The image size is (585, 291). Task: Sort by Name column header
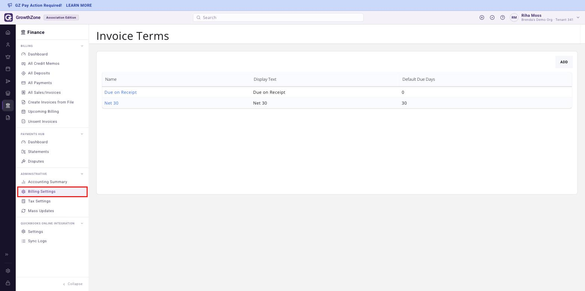(111, 79)
